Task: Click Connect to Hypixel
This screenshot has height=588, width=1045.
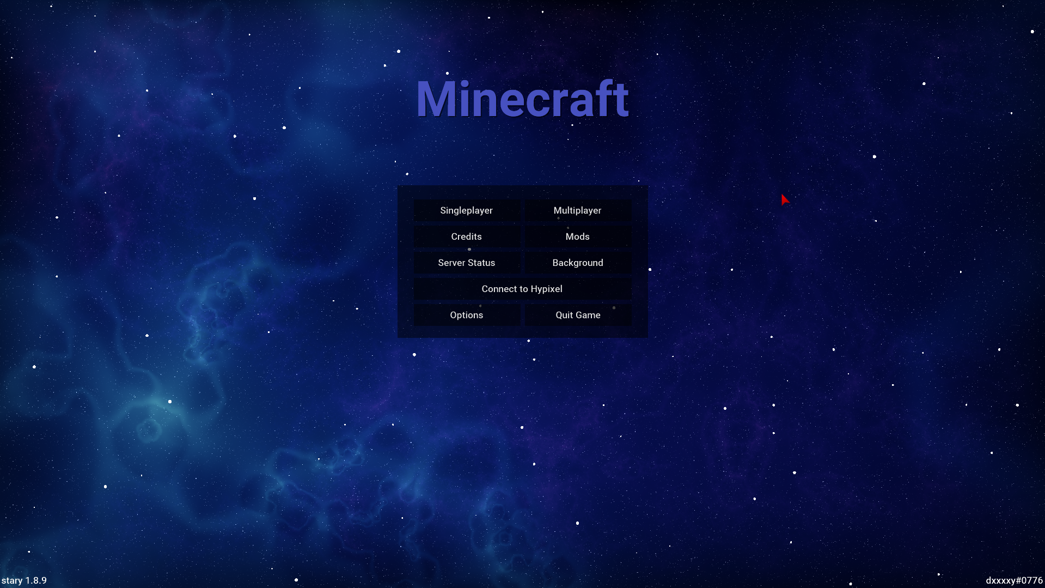Action: [x=522, y=289]
